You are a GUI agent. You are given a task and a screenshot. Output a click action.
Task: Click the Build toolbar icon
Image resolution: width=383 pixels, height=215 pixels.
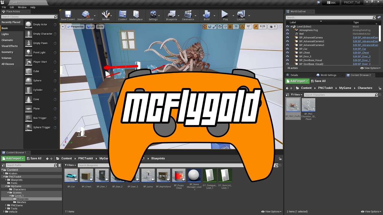206,16
